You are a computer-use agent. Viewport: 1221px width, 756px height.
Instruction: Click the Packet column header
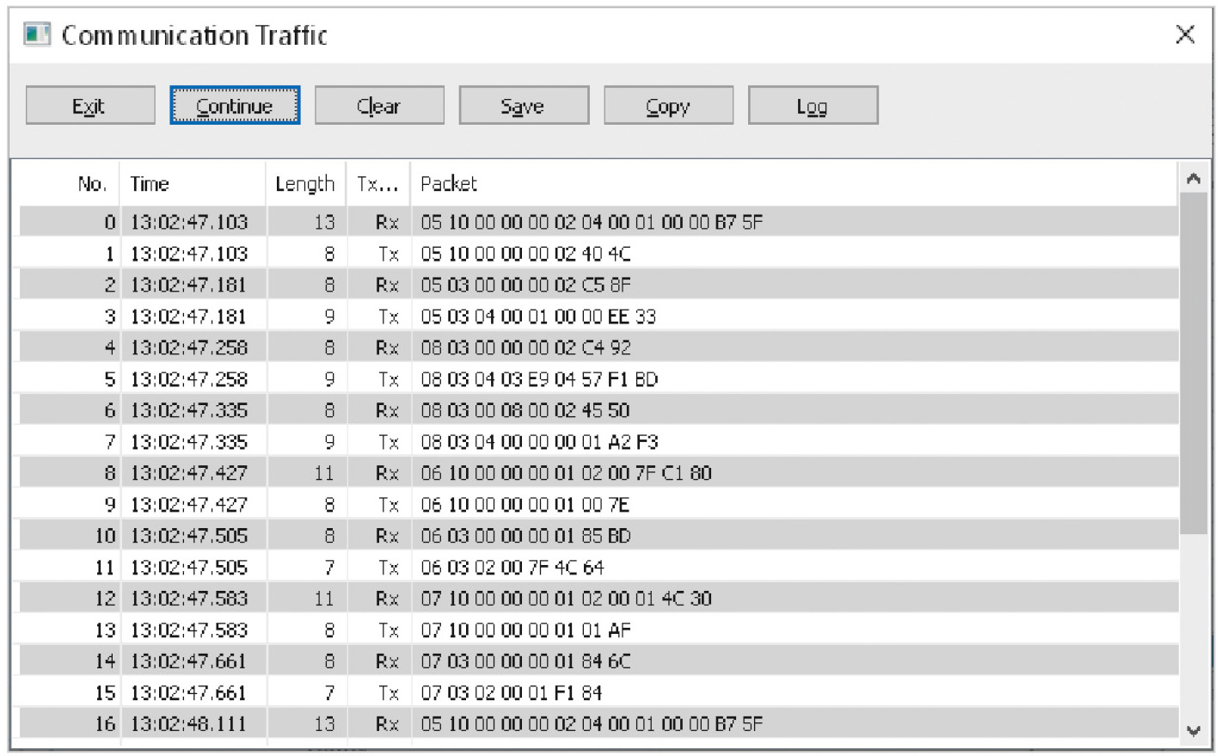(449, 184)
